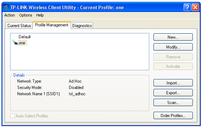Switch to the Current Status tab
The height and width of the screenshot is (129, 203).
coord(19,26)
